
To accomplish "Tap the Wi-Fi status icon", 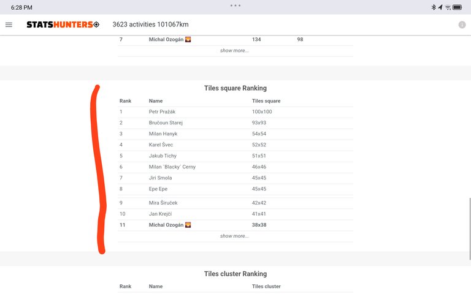I will (x=448, y=7).
